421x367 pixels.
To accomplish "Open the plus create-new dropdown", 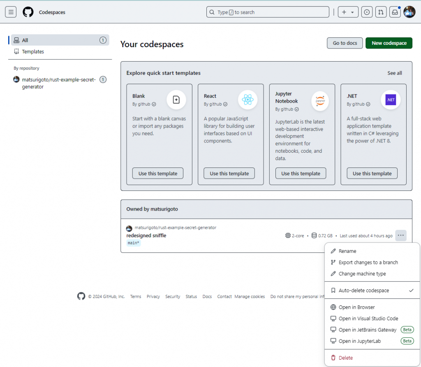I will click(x=348, y=12).
